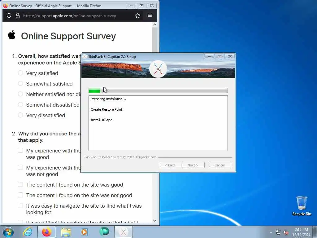Click 'Preparing Installation...' log line

pos(108,99)
